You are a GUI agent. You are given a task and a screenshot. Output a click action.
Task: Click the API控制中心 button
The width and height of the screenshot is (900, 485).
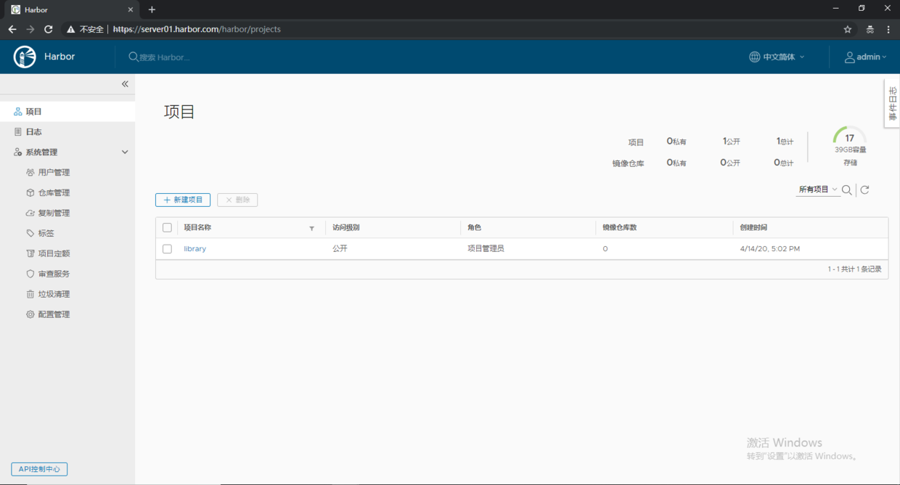coord(39,469)
